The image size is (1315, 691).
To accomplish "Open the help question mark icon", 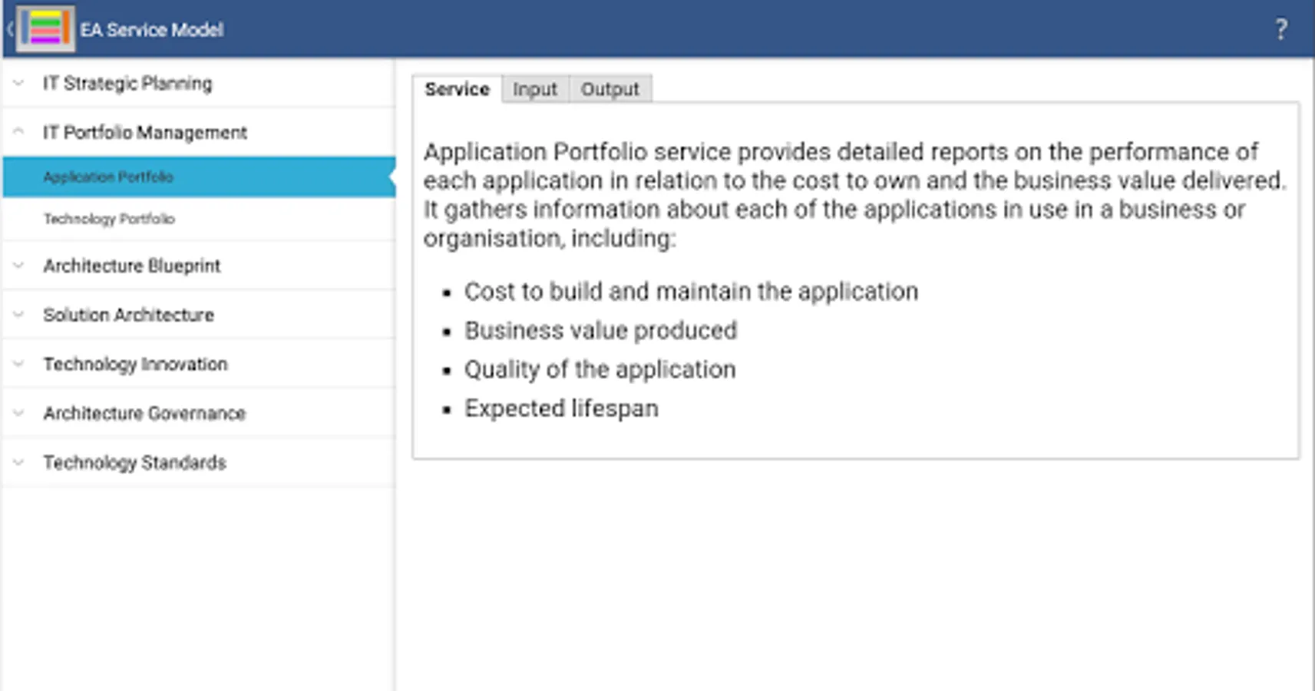I will [x=1280, y=29].
